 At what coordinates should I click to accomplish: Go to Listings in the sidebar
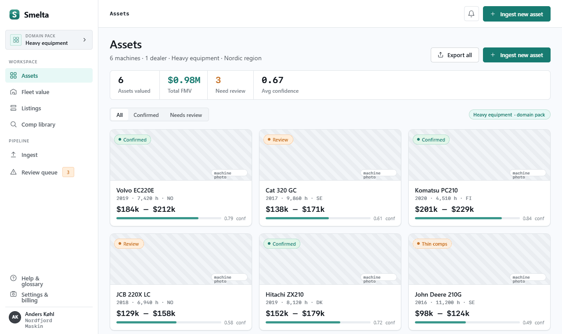[x=49, y=108]
